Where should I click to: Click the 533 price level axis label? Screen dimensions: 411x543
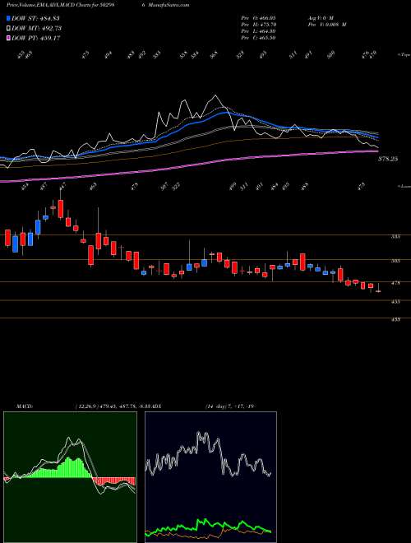(395, 237)
